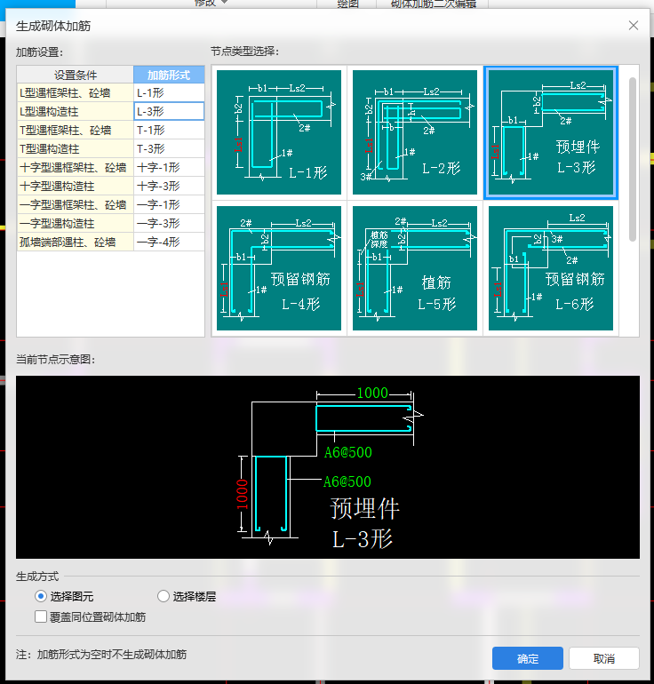This screenshot has width=654, height=684.
Task: Click the T型遇构造柱 condition row
Action: (75, 148)
